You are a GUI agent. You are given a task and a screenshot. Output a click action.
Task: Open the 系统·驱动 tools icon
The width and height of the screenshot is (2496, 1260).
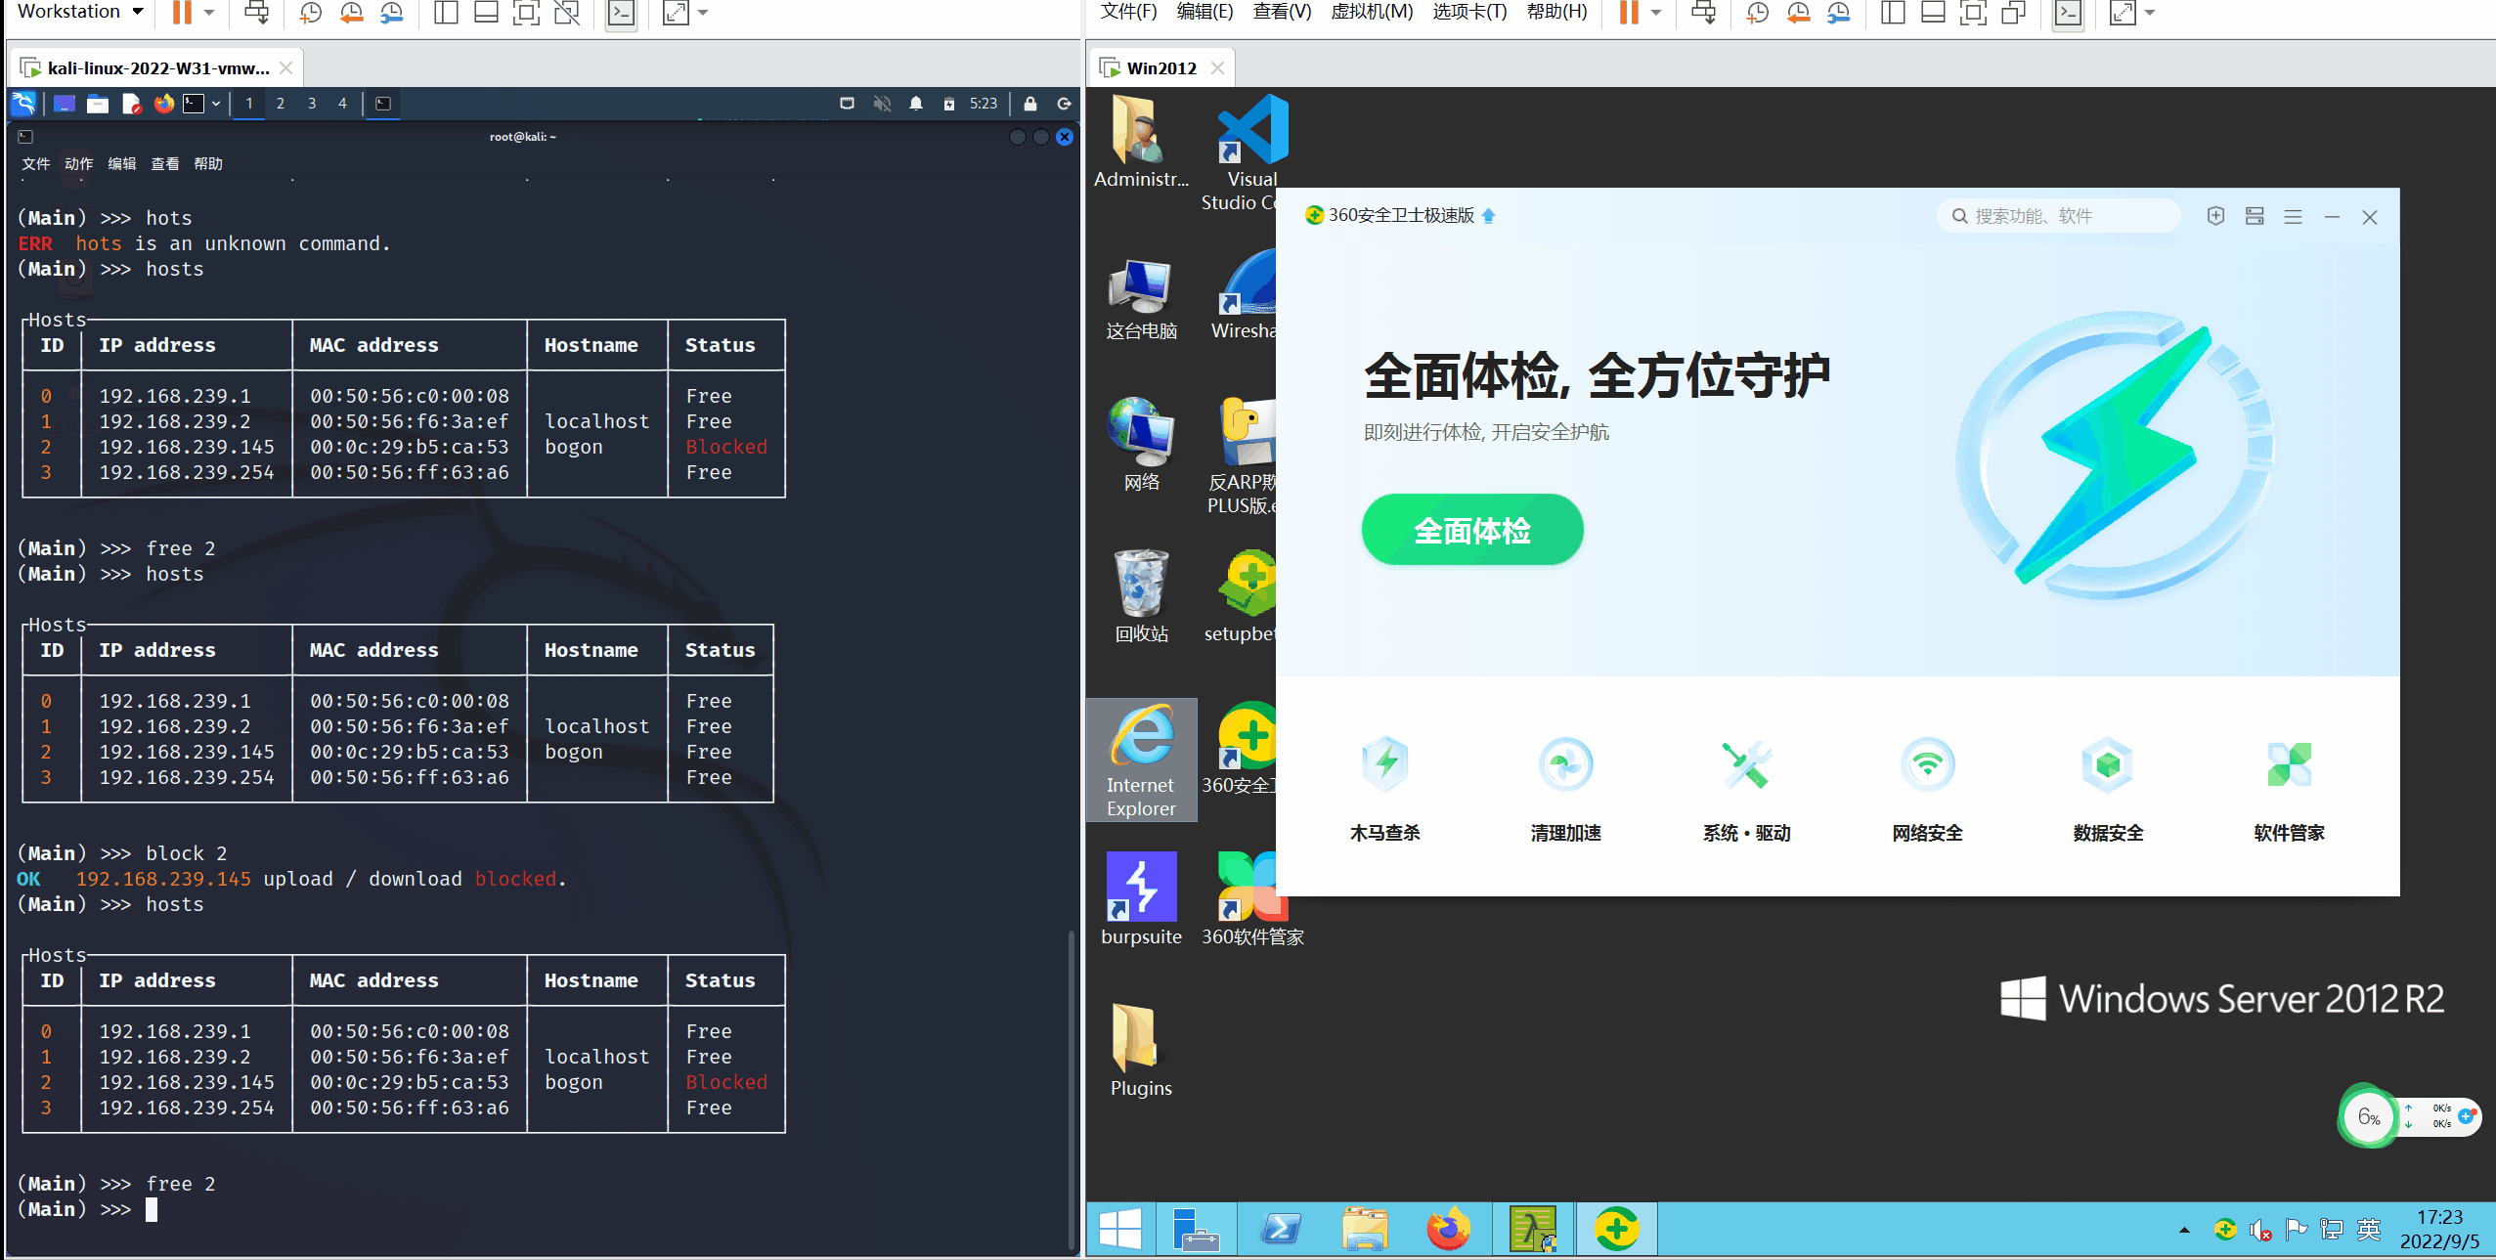1746,765
